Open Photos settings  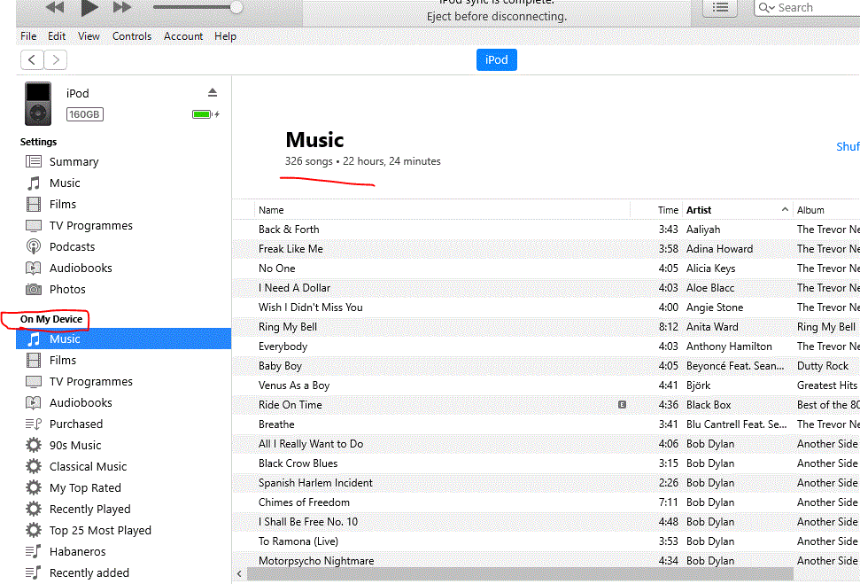[67, 289]
